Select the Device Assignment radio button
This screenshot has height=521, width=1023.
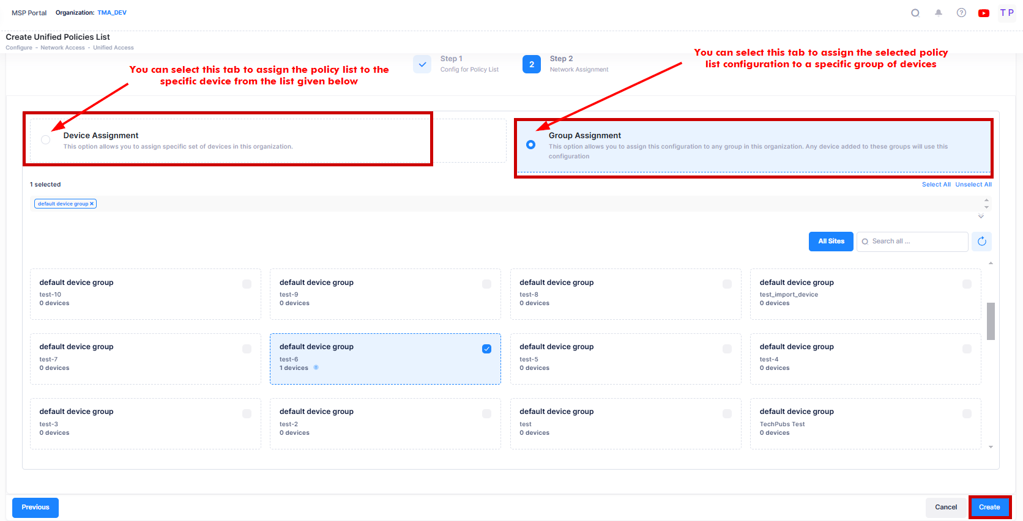[46, 140]
